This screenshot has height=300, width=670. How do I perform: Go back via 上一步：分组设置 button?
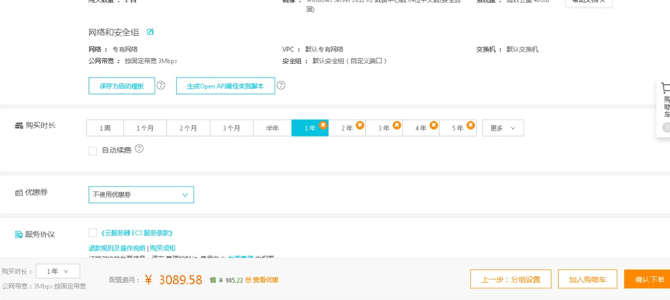[511, 279]
